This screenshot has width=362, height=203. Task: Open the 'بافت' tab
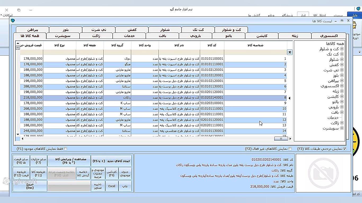tap(162, 36)
